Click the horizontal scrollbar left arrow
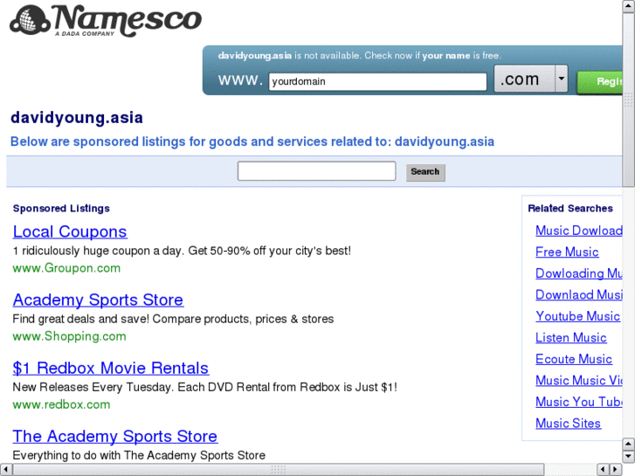The image size is (635, 476). point(6,470)
